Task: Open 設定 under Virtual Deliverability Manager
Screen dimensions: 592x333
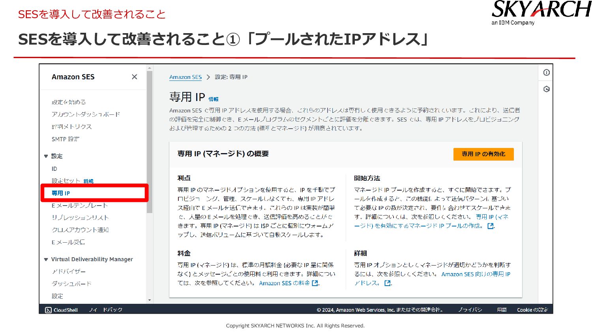Action: (57, 296)
